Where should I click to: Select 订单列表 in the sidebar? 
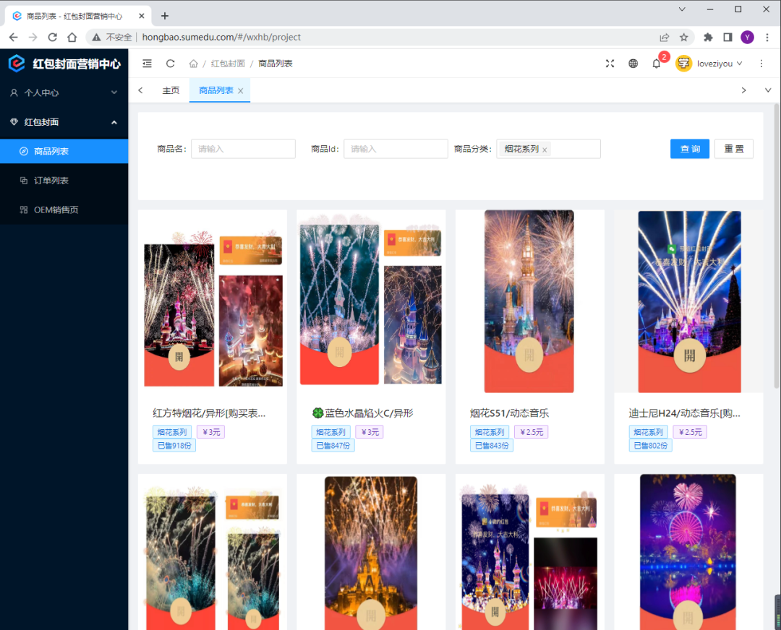pos(64,181)
